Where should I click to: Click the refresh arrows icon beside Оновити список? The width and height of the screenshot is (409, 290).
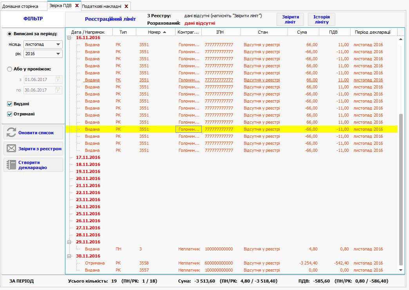pyautogui.click(x=11, y=132)
